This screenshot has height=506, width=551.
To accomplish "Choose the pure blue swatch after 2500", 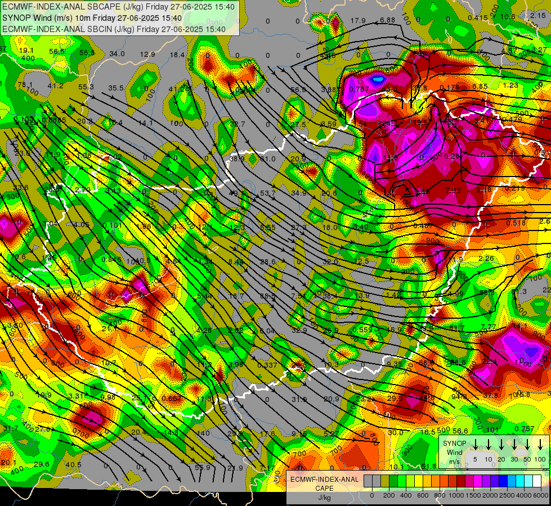I will (503, 481).
